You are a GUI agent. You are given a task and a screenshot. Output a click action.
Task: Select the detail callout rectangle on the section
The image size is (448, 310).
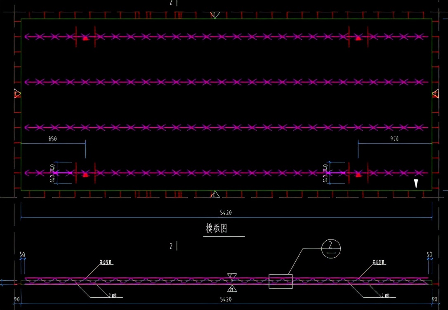coord(281,282)
